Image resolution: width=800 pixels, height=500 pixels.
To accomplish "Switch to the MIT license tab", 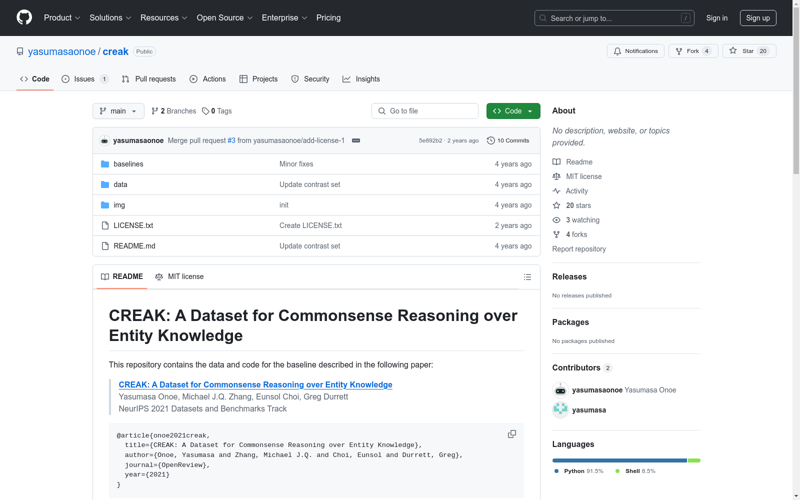I will coord(179,276).
